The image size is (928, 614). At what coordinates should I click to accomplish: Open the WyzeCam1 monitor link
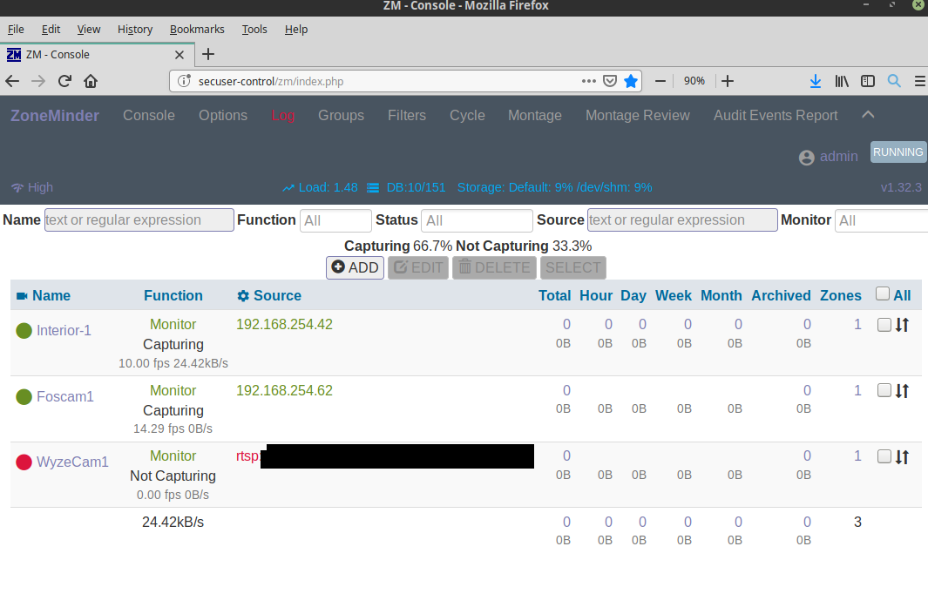[73, 462]
